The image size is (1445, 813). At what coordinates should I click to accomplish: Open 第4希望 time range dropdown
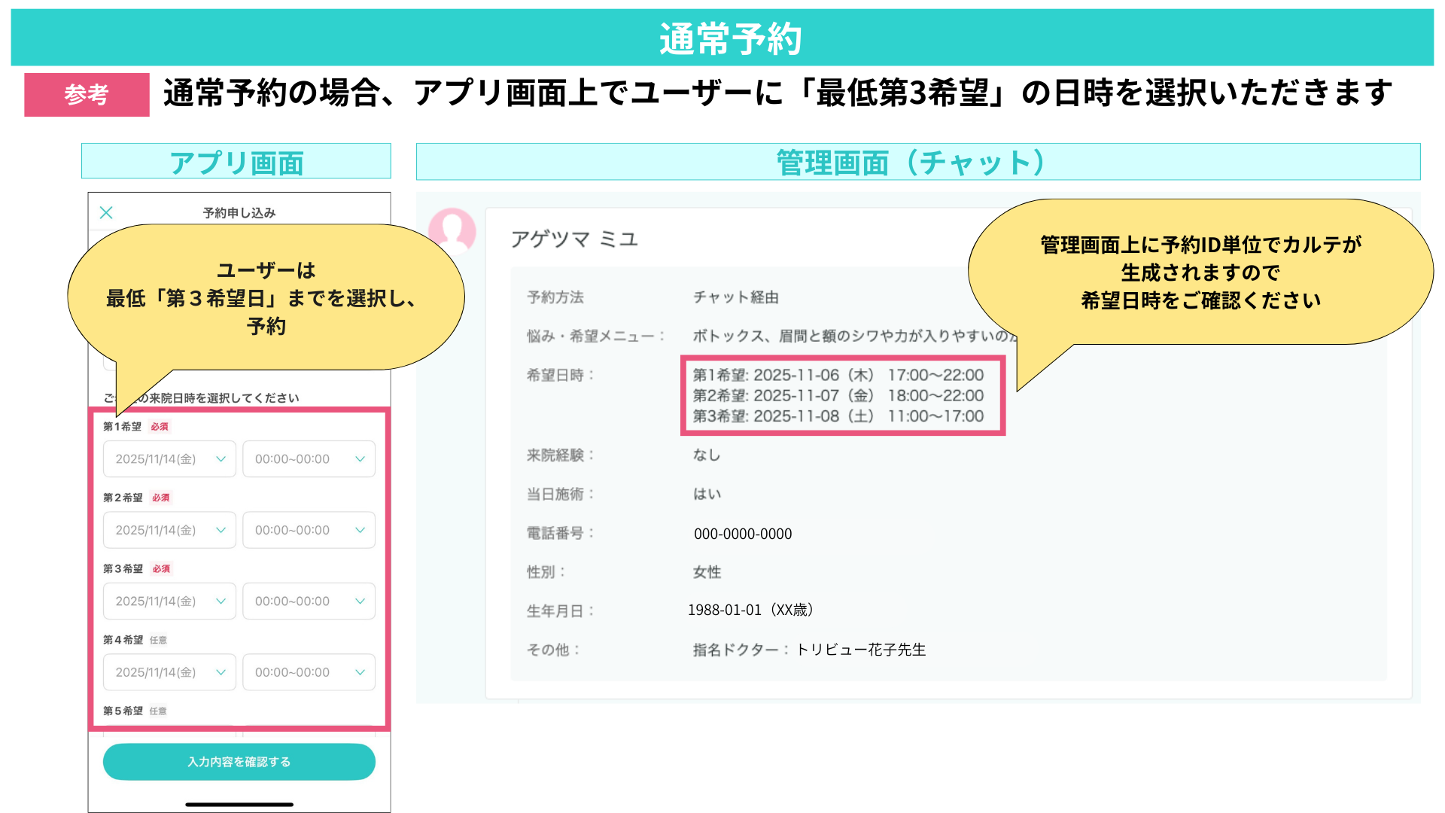[x=309, y=672]
